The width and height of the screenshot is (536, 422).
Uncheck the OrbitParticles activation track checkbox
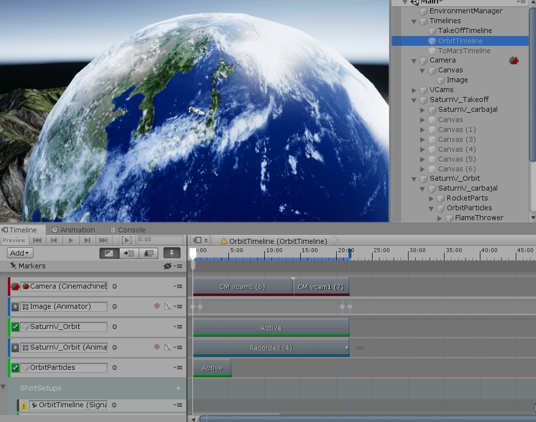coord(15,368)
